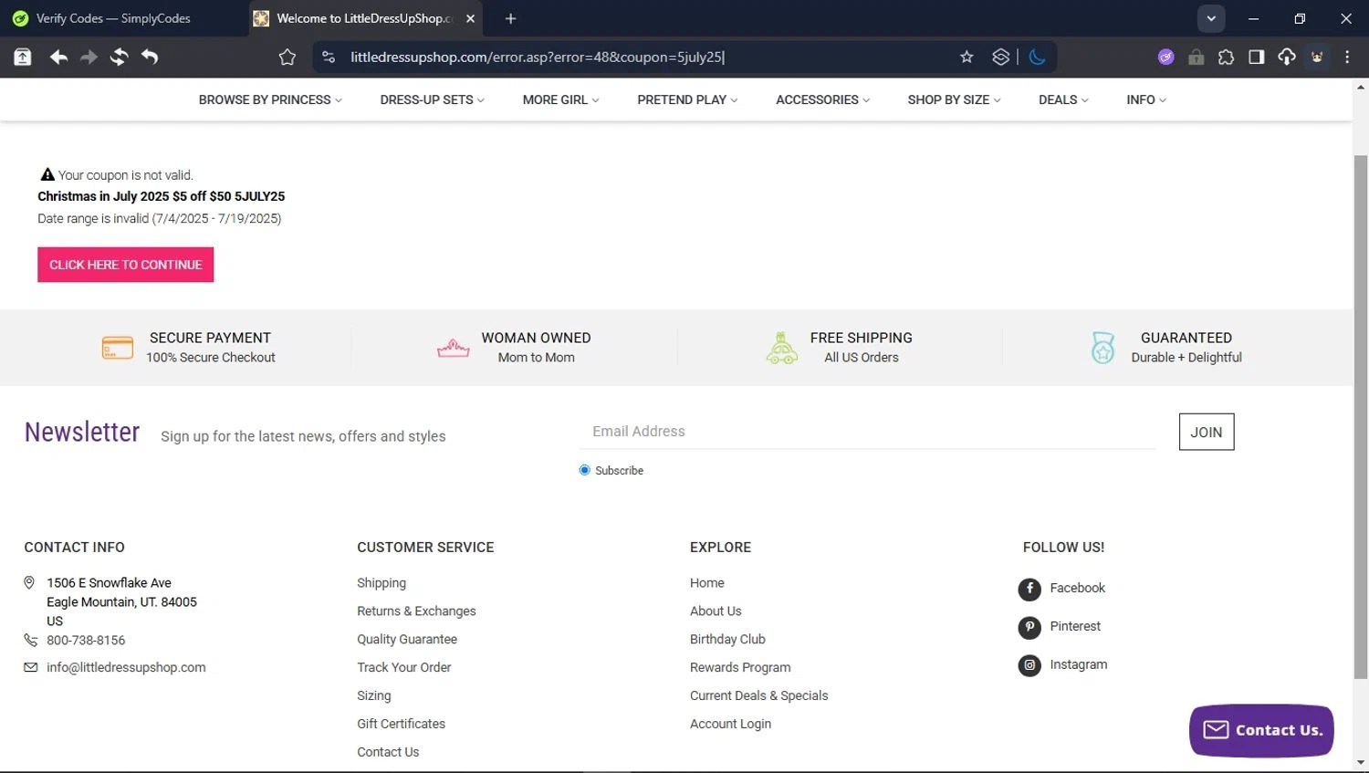Viewport: 1369px width, 773px height.
Task: Click the cloud upload toolbar icon
Action: click(x=1286, y=57)
